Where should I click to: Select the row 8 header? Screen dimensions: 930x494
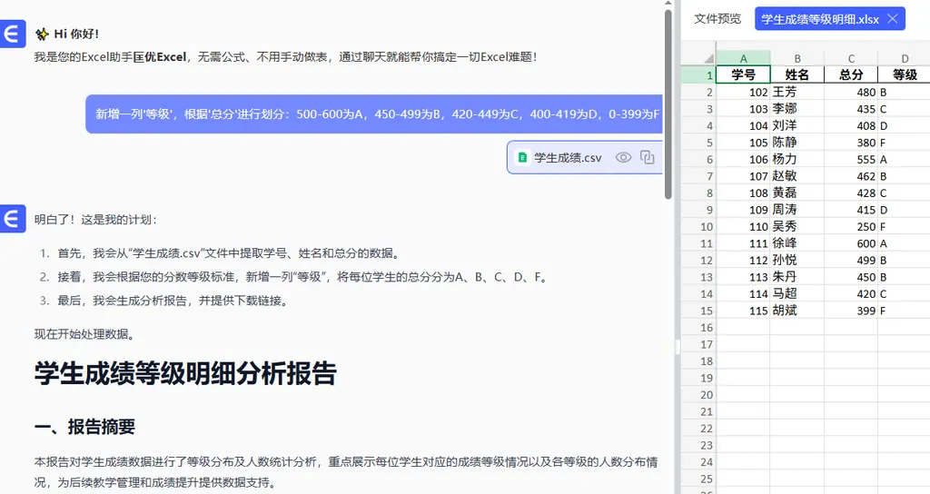(698, 193)
